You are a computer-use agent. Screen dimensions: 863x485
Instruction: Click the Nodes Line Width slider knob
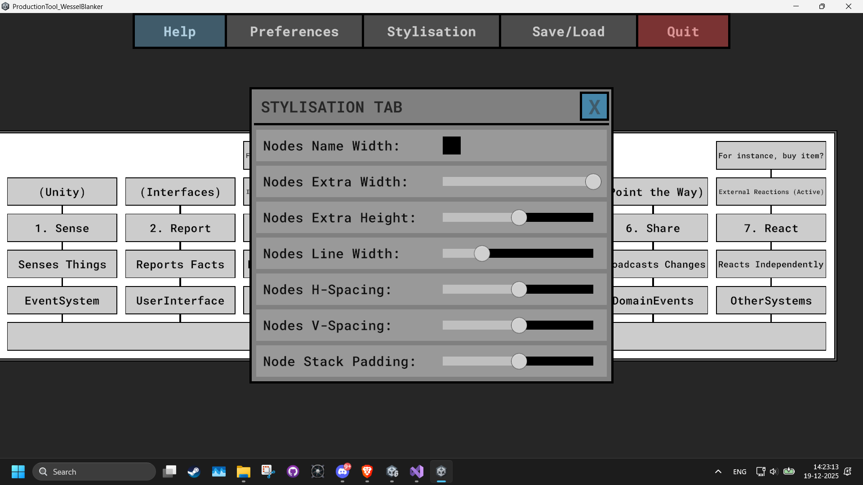482,254
